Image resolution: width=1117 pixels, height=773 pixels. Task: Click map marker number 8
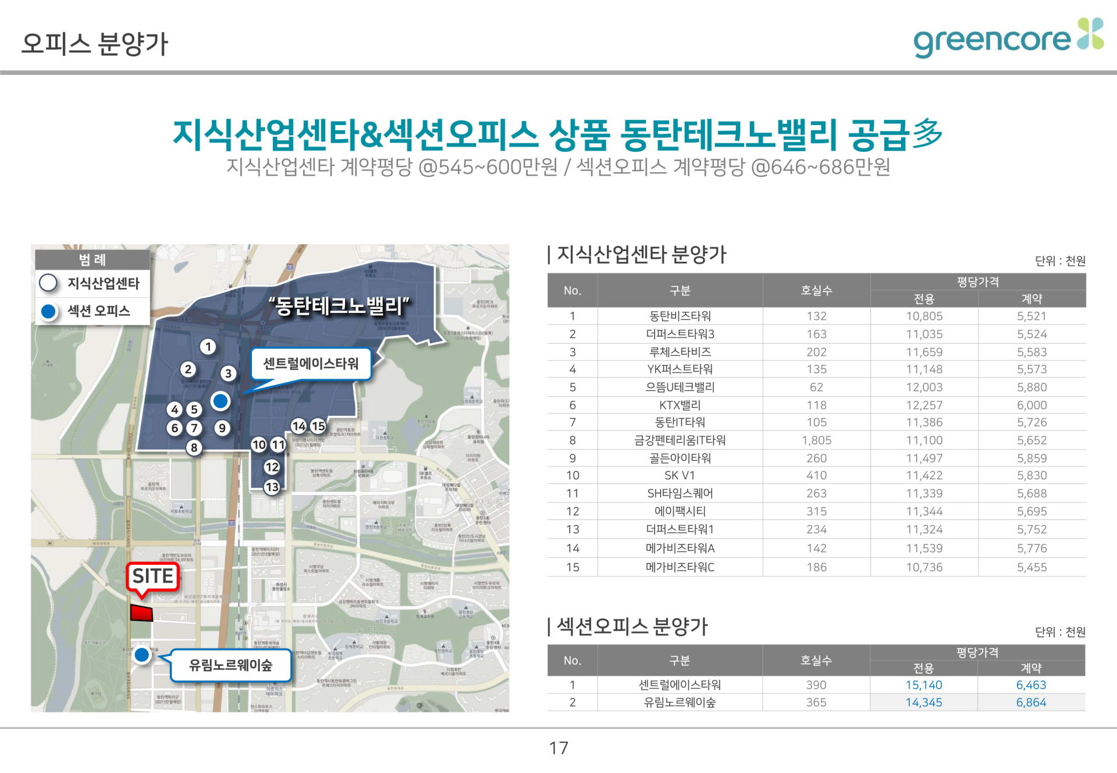(194, 448)
